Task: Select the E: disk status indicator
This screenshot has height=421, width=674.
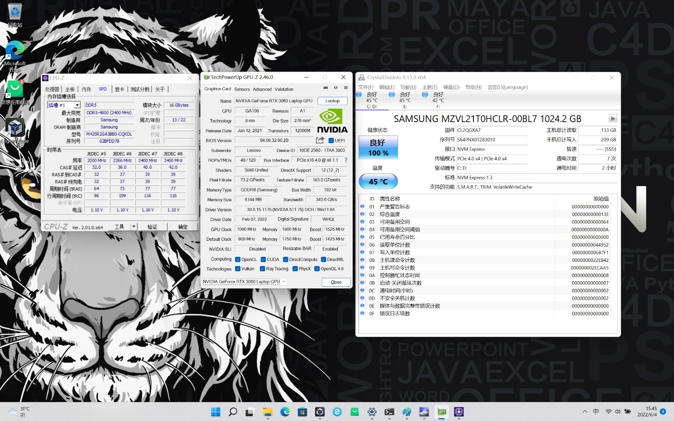Action: click(405, 100)
